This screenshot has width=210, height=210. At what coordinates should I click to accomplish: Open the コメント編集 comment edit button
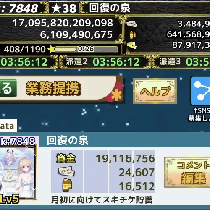(187, 172)
